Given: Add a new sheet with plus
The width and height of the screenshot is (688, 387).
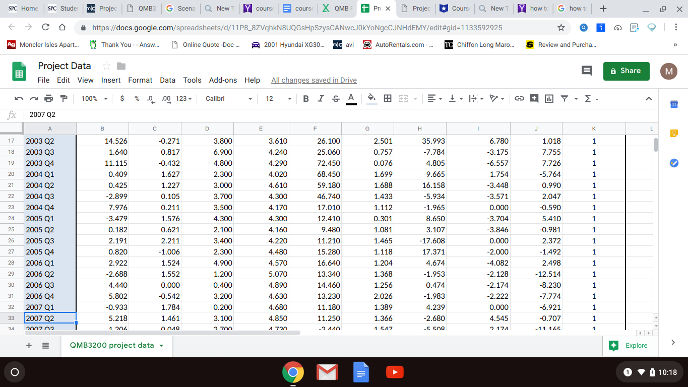Looking at the screenshot, I should click(29, 346).
